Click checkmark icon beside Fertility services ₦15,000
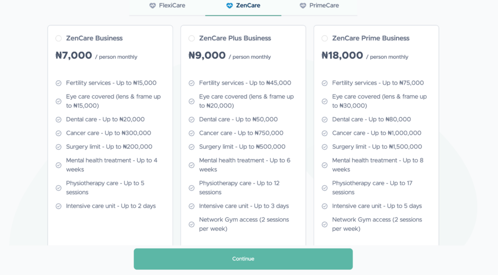This screenshot has height=275, width=498. click(x=58, y=83)
